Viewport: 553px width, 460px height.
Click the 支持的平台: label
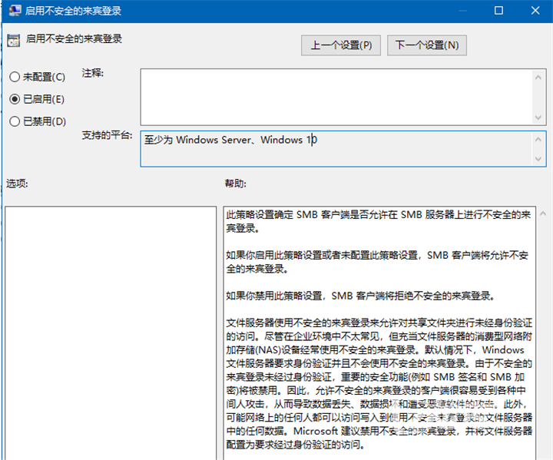pyautogui.click(x=108, y=135)
